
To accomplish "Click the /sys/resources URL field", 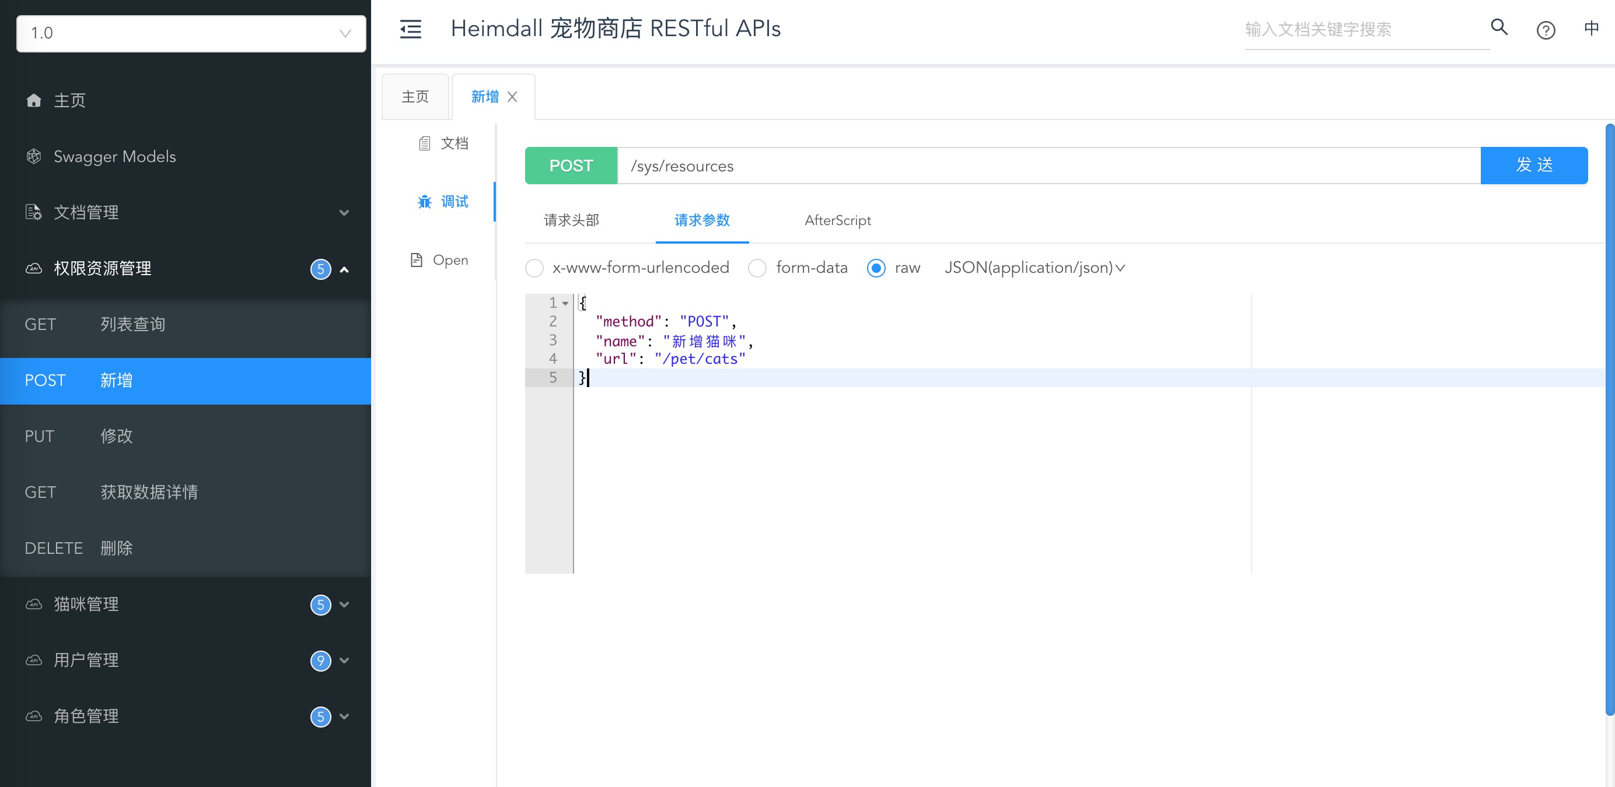I will (x=1049, y=166).
